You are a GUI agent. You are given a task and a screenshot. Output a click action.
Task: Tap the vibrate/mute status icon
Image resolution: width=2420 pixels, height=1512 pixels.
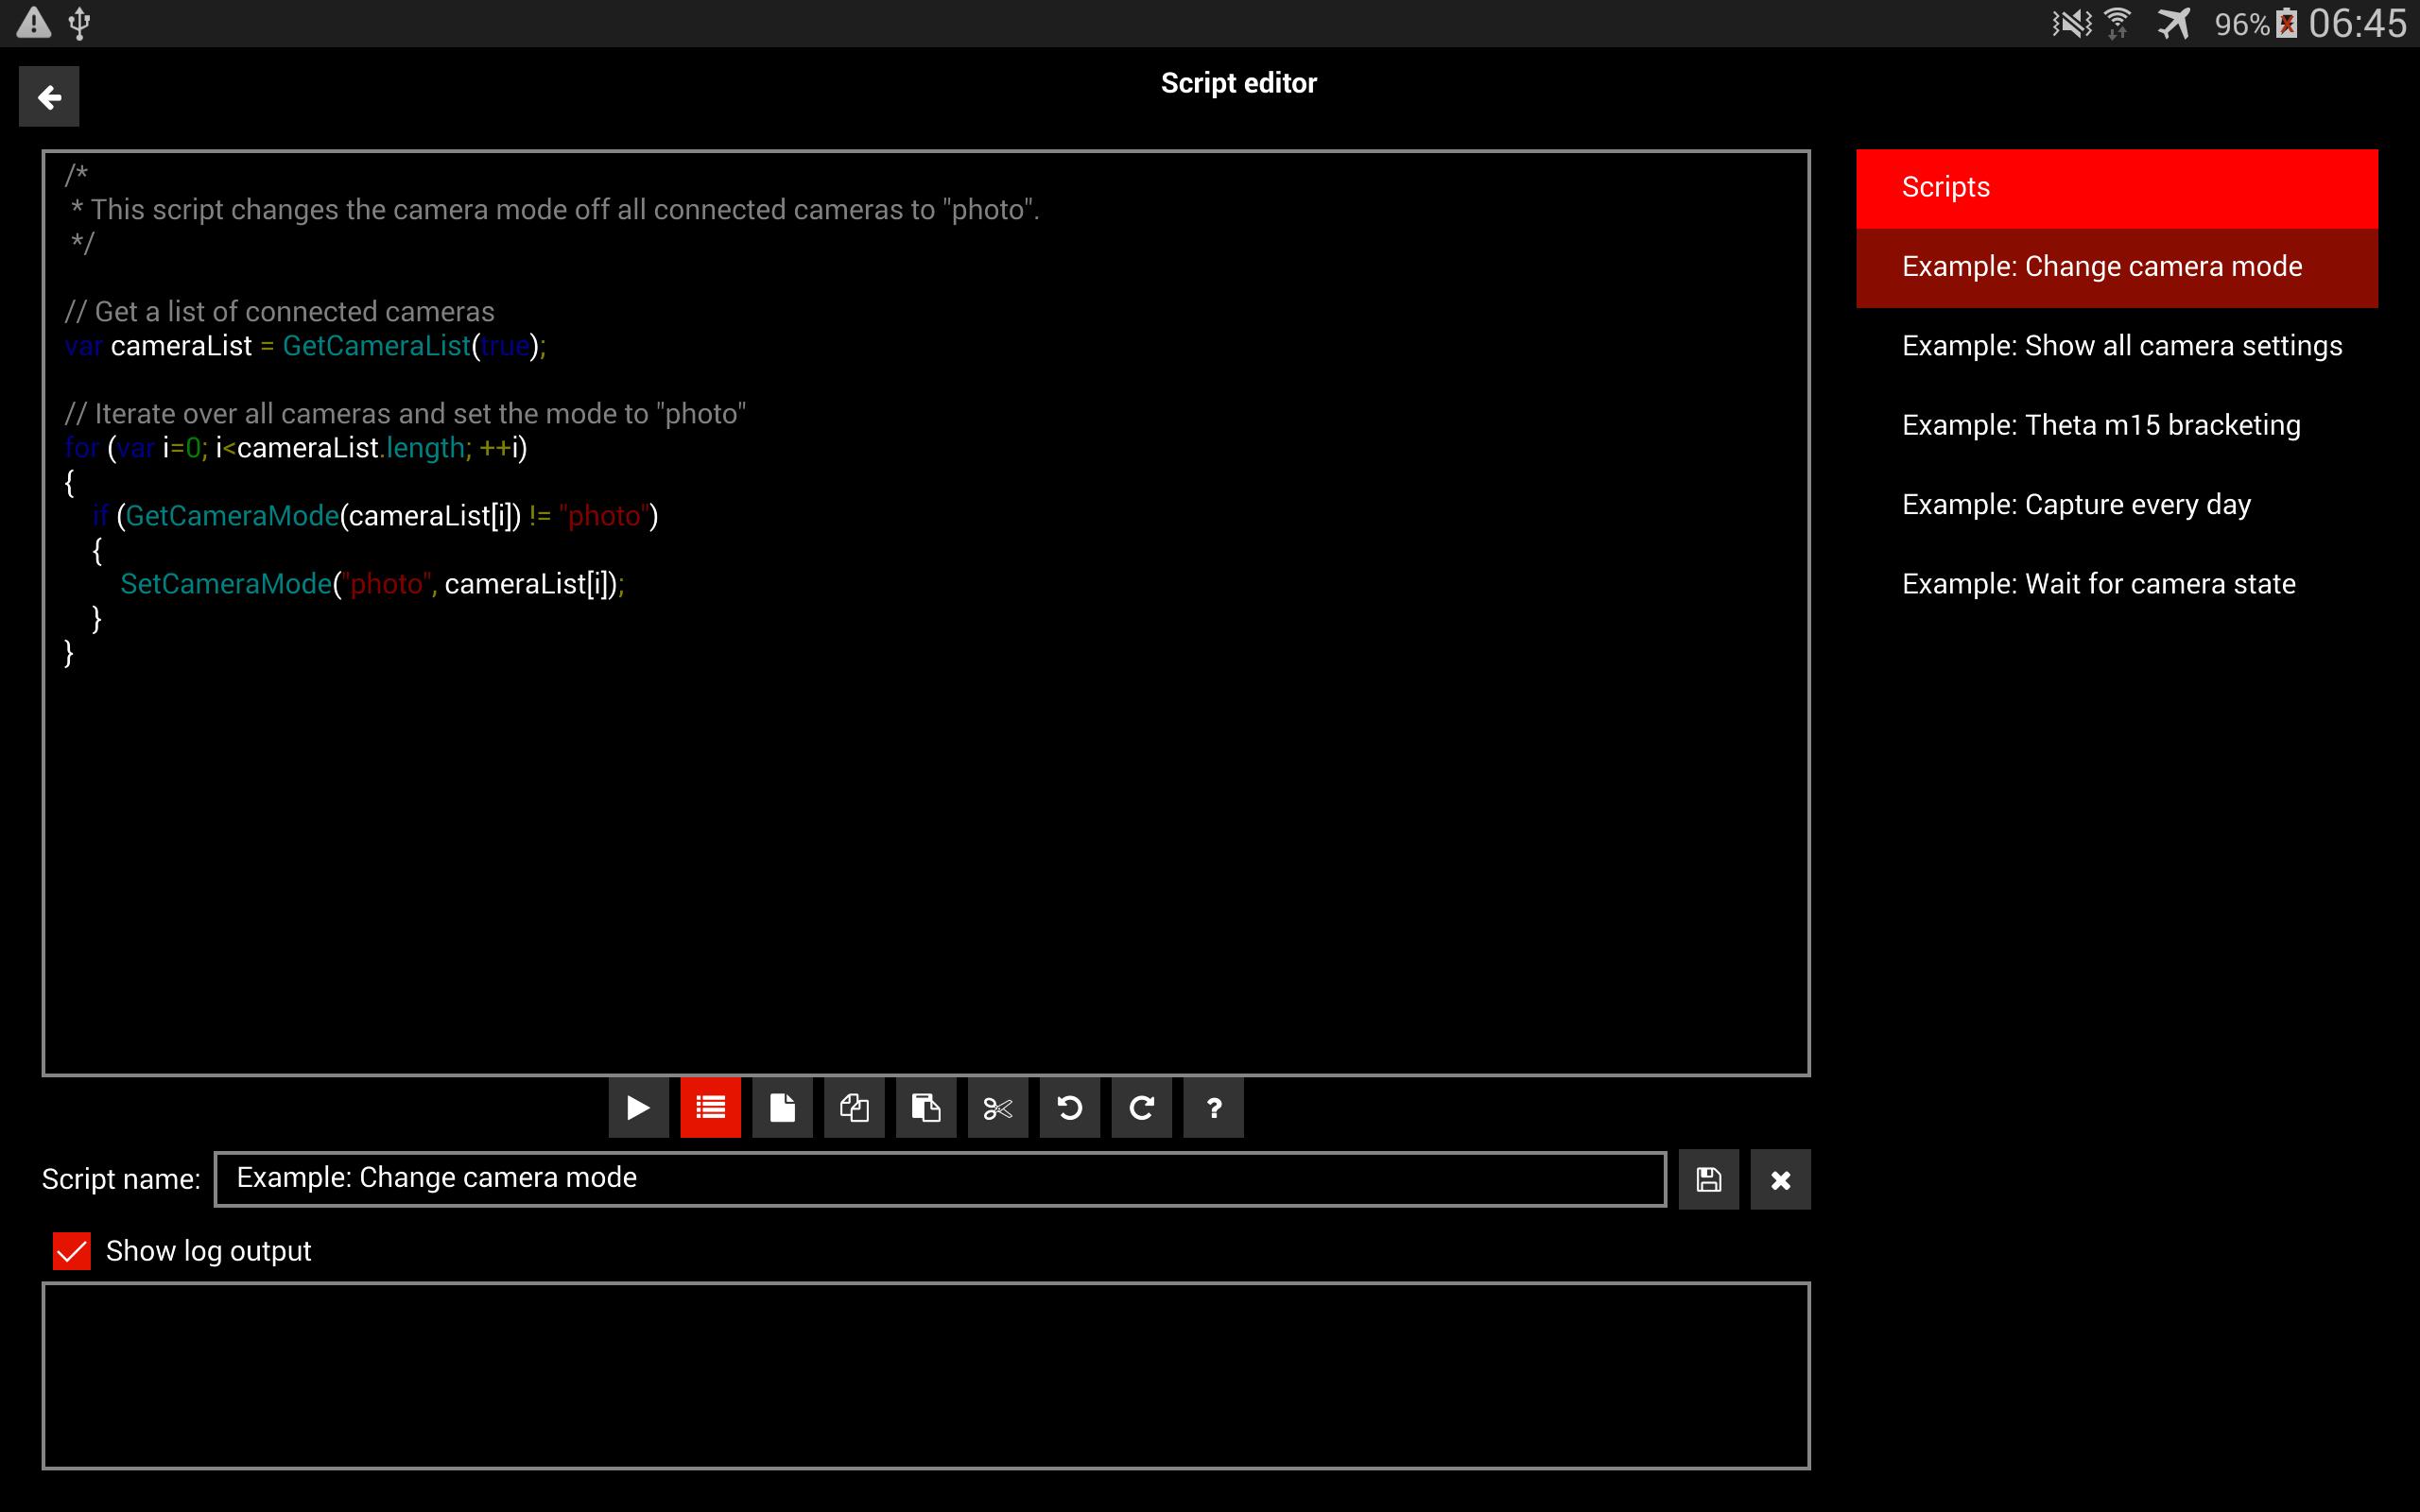click(2071, 23)
